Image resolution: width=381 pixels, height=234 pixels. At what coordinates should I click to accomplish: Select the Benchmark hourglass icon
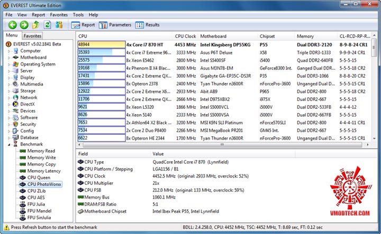point(16,144)
